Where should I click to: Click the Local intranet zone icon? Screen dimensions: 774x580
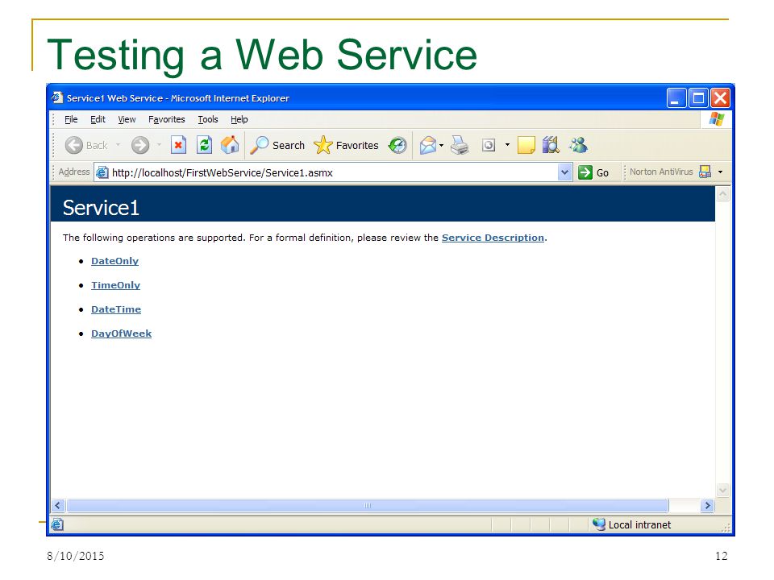pyautogui.click(x=599, y=524)
